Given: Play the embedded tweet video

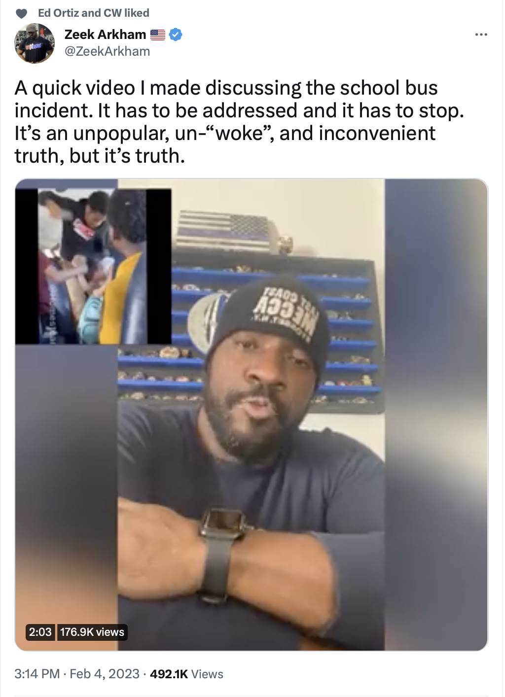Looking at the screenshot, I should (x=252, y=415).
